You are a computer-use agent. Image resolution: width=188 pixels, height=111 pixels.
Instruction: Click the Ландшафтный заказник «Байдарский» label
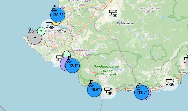click(106, 70)
